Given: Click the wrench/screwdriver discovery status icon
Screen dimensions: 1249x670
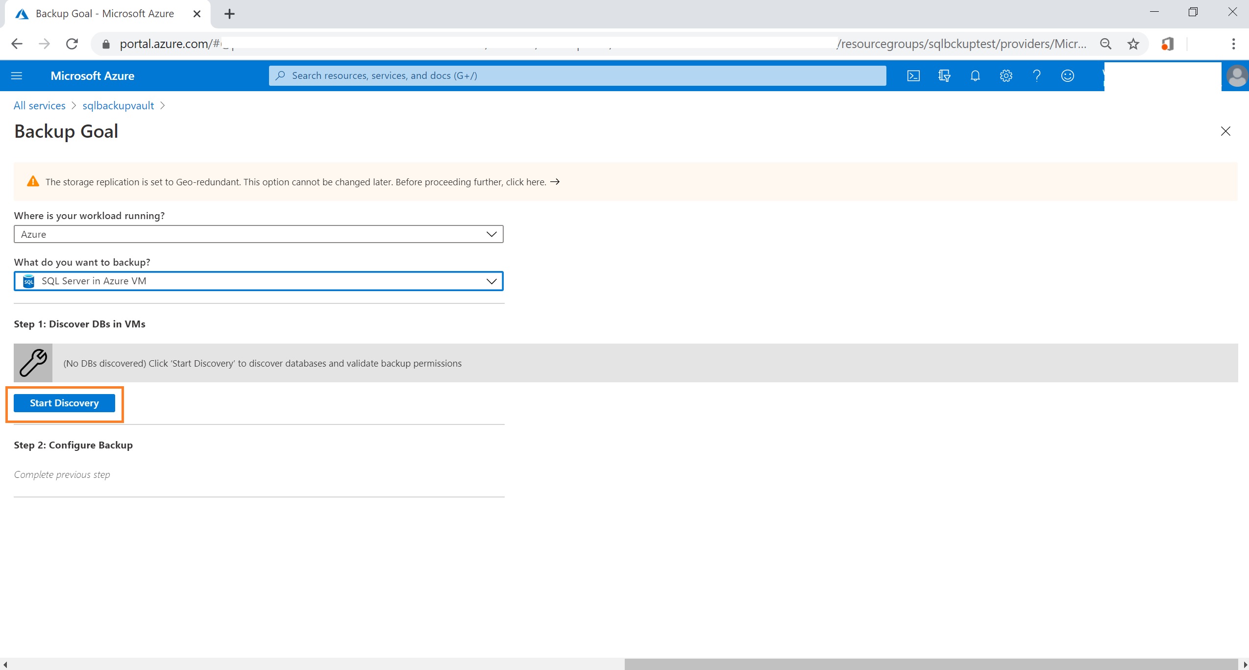Looking at the screenshot, I should tap(33, 362).
